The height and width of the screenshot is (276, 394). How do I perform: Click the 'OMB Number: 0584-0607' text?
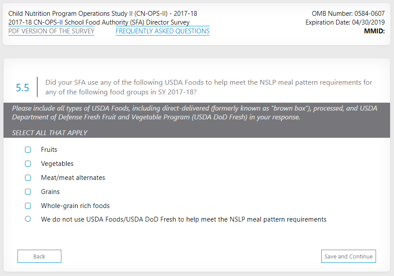click(x=348, y=14)
